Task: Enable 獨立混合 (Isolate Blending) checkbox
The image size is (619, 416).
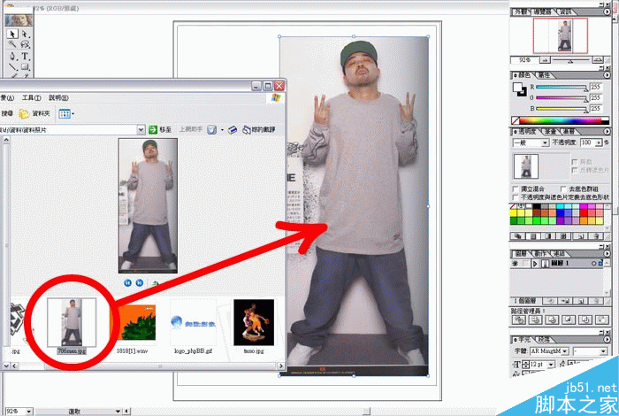Action: [x=516, y=189]
